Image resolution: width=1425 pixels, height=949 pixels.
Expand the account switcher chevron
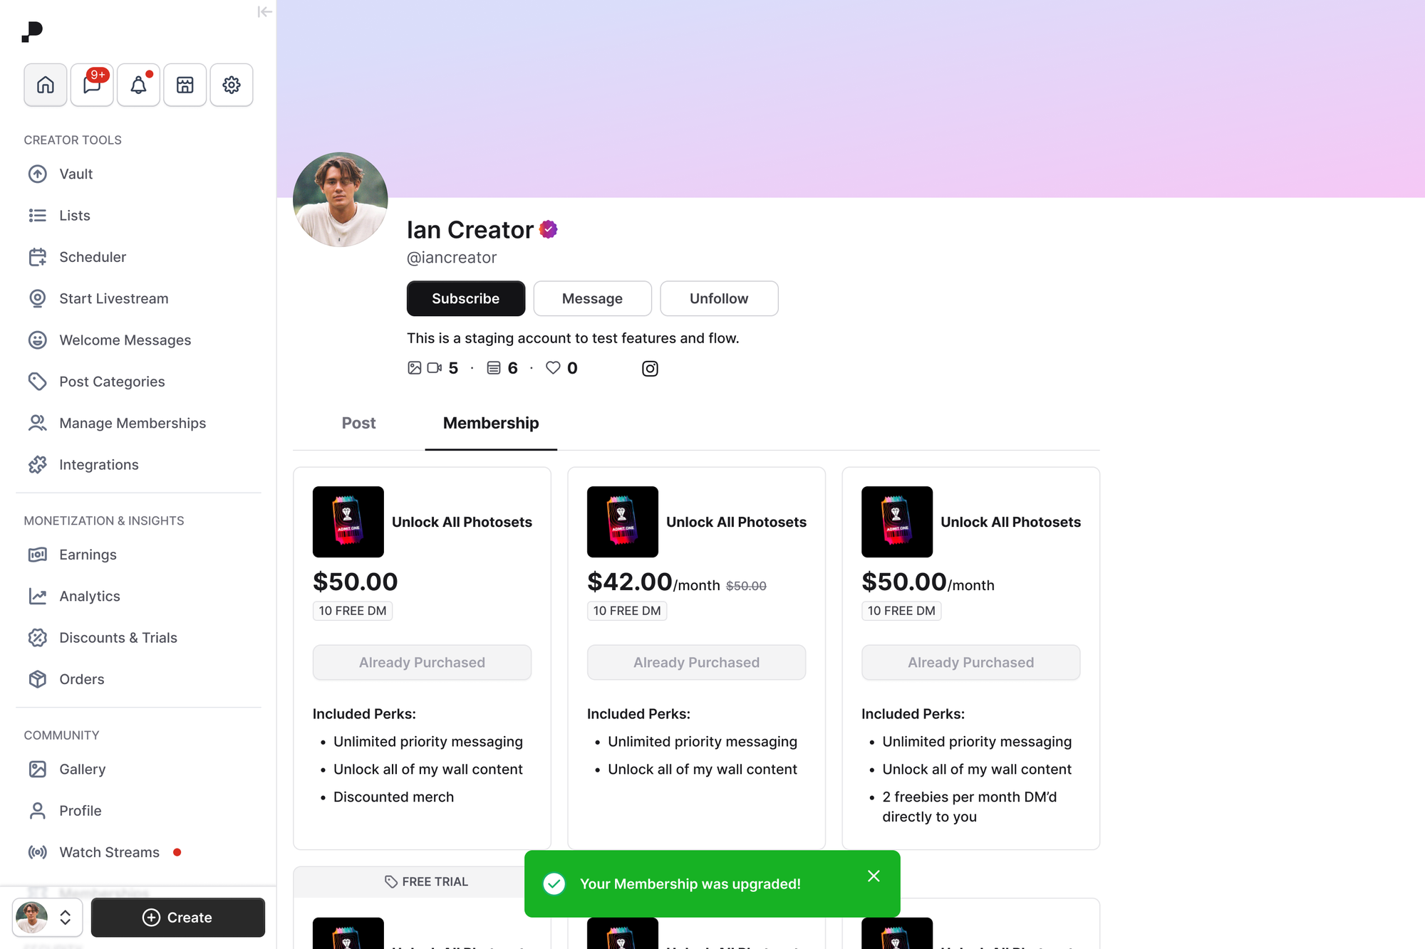65,917
